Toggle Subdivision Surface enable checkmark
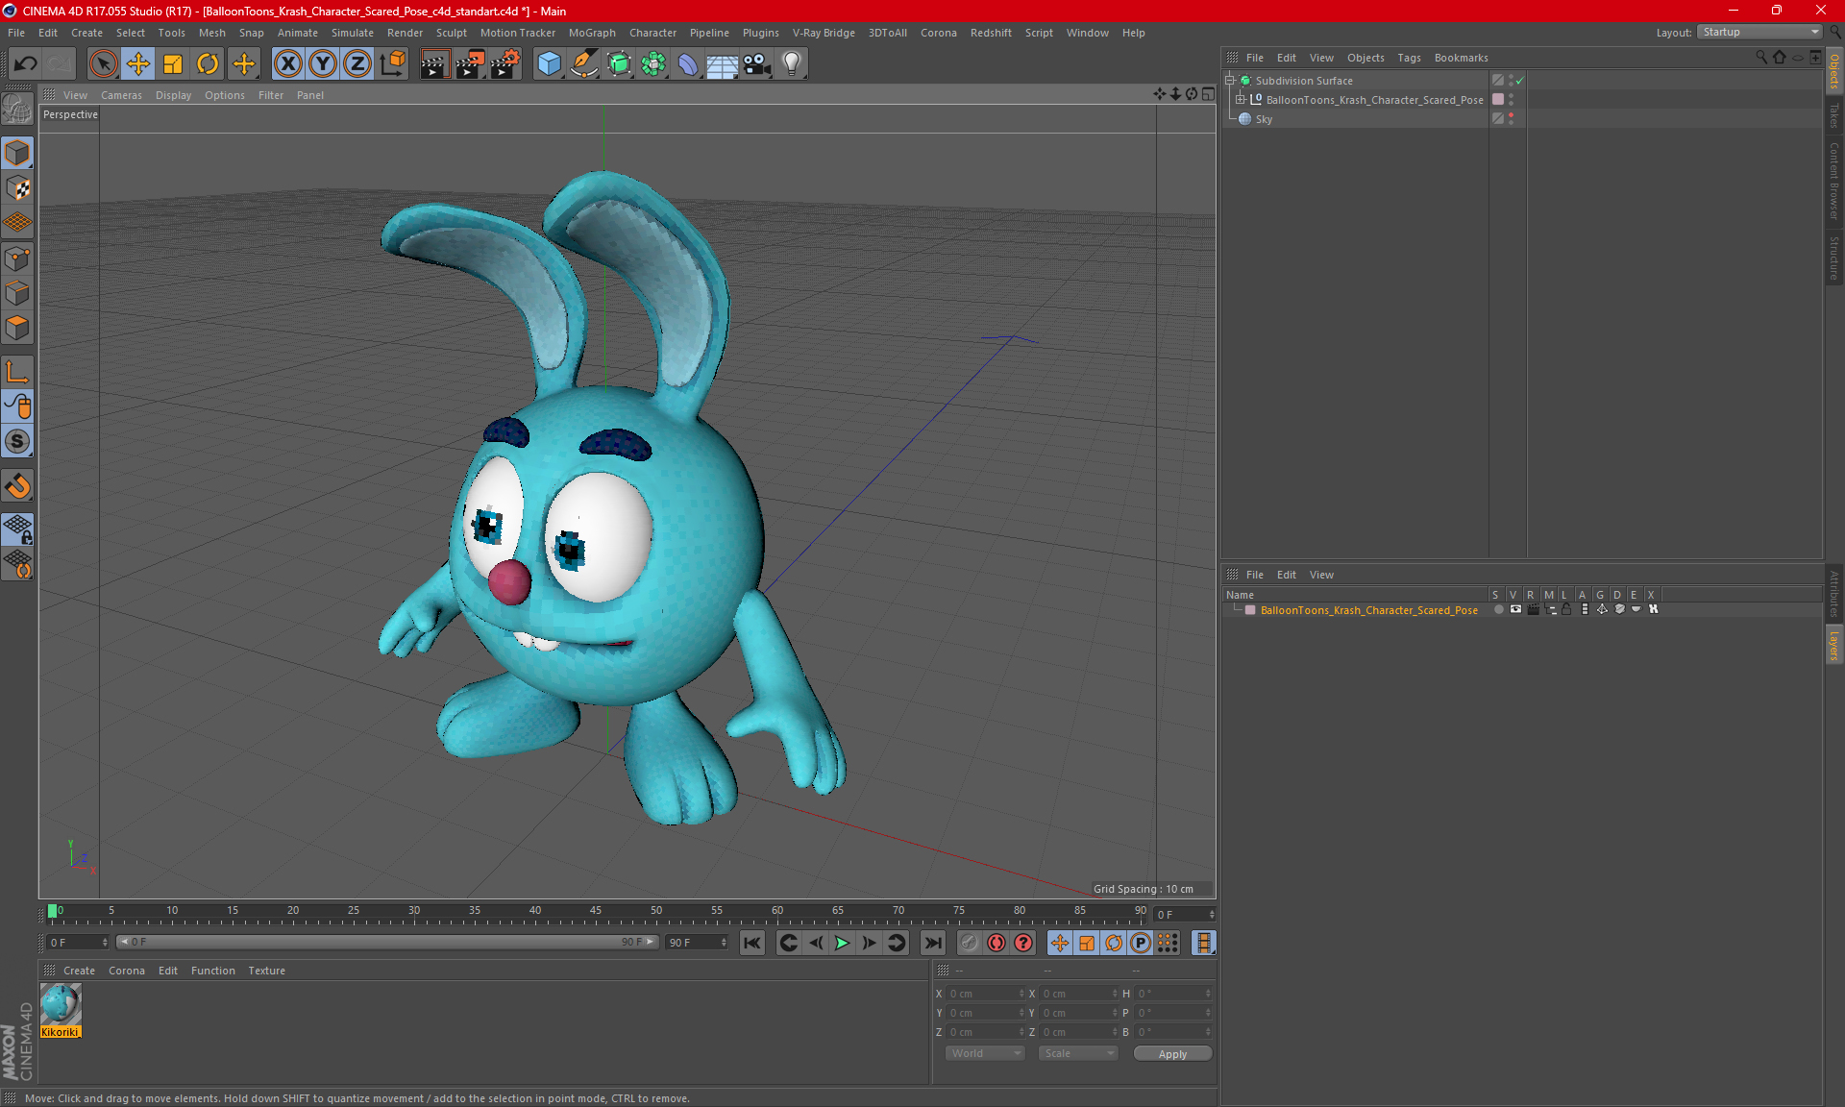The height and width of the screenshot is (1107, 1845). click(x=1519, y=81)
